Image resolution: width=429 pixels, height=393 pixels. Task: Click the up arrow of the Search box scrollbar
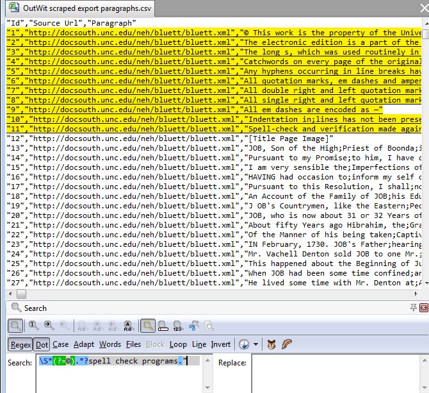[207, 360]
